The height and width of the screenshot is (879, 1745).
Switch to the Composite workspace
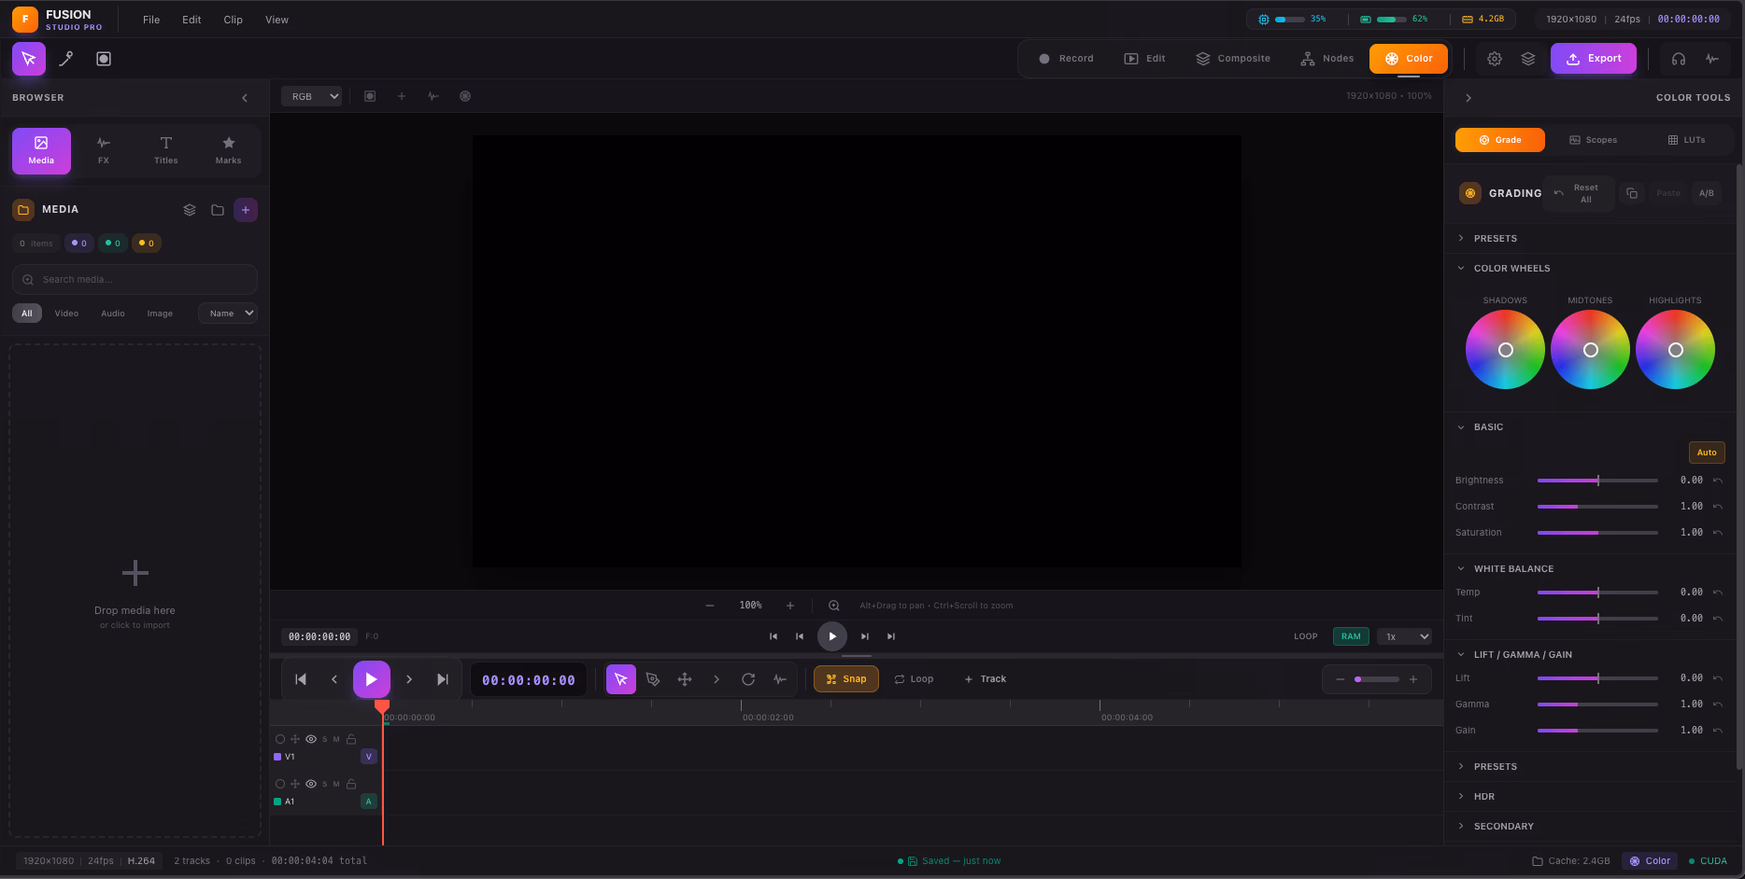coord(1233,59)
